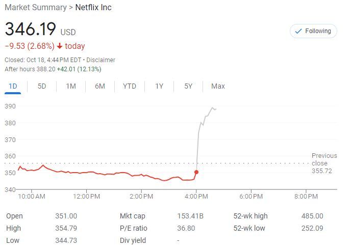Open the 1Y chart view
This screenshot has height=249, width=352.
point(159,86)
